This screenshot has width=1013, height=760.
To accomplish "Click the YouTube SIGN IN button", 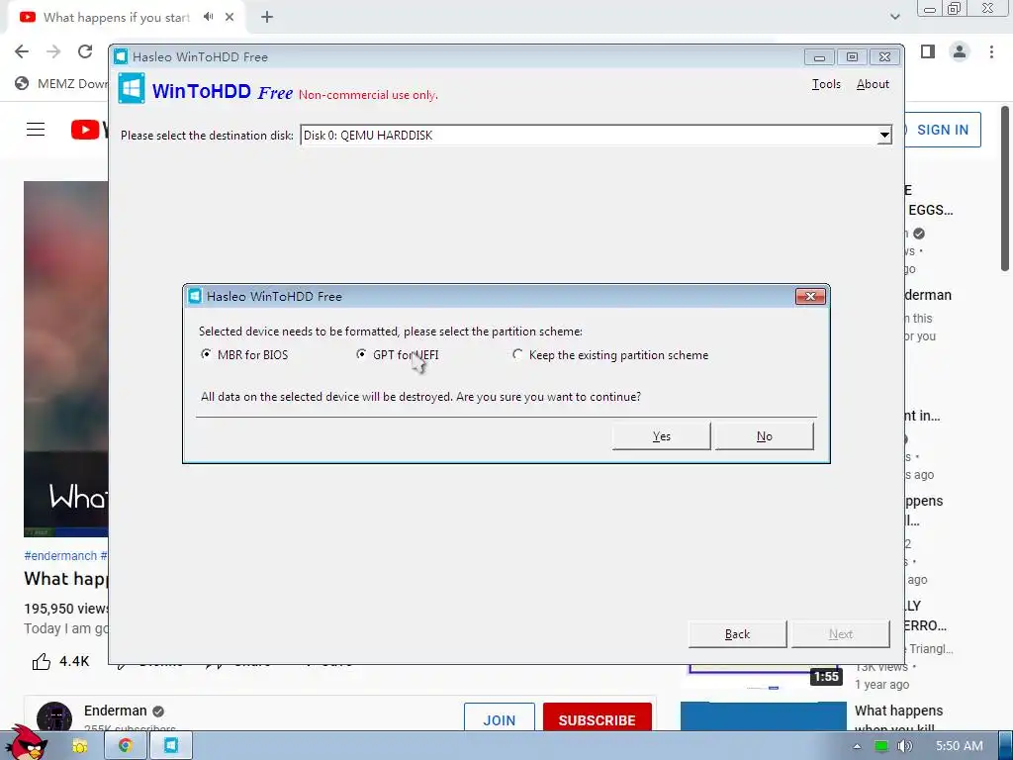I will [x=942, y=130].
